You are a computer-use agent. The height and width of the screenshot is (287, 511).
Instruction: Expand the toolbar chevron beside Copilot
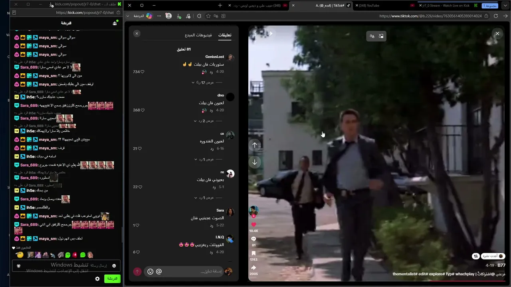coord(128,16)
